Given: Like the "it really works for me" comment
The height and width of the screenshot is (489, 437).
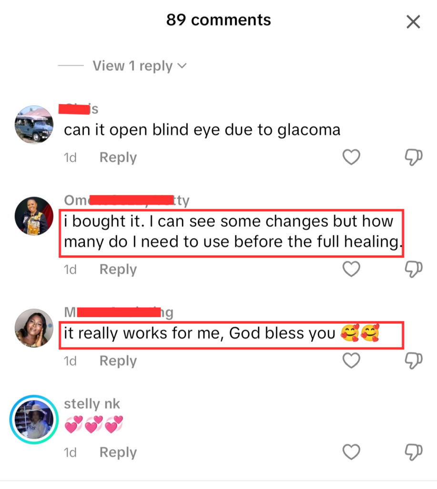Looking at the screenshot, I should [x=351, y=361].
